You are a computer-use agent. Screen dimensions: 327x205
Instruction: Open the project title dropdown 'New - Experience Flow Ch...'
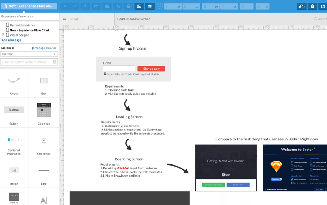[x=29, y=6]
